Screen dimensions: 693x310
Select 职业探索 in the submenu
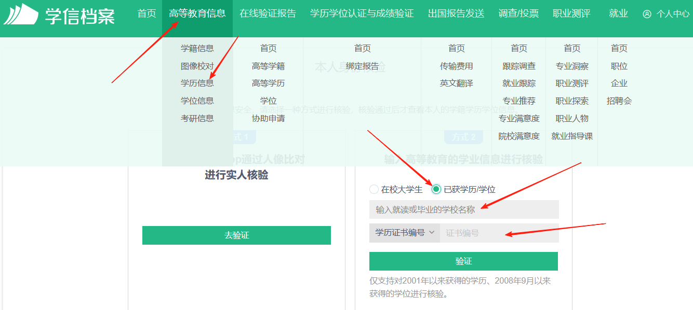click(x=572, y=101)
